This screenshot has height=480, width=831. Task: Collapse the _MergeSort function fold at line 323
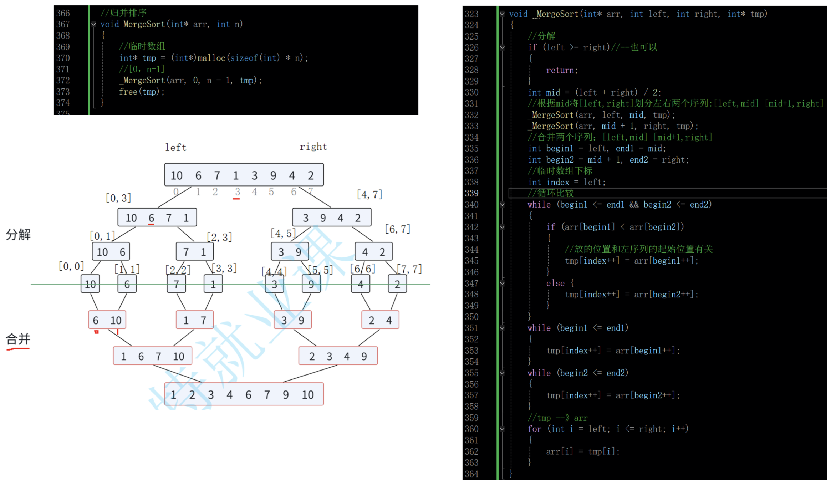[x=502, y=14]
